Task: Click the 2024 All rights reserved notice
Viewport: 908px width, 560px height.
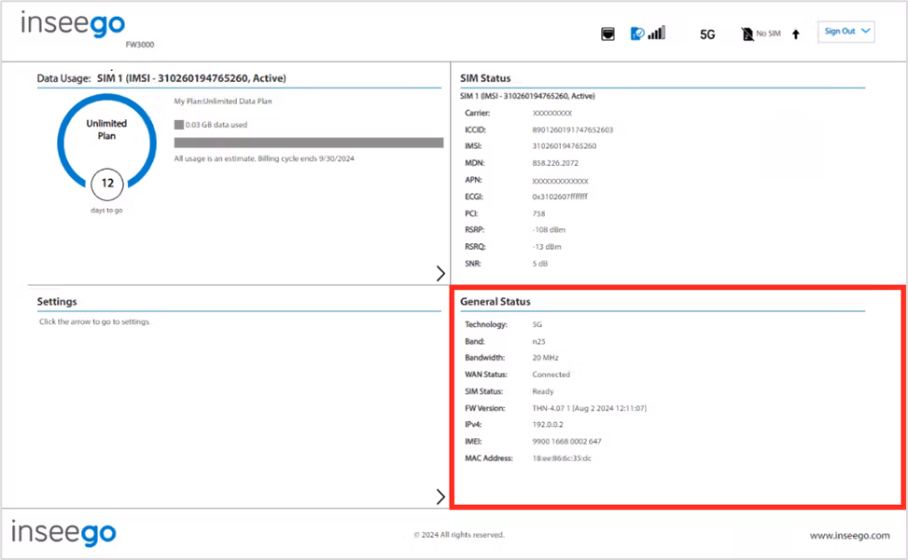Action: 459,535
